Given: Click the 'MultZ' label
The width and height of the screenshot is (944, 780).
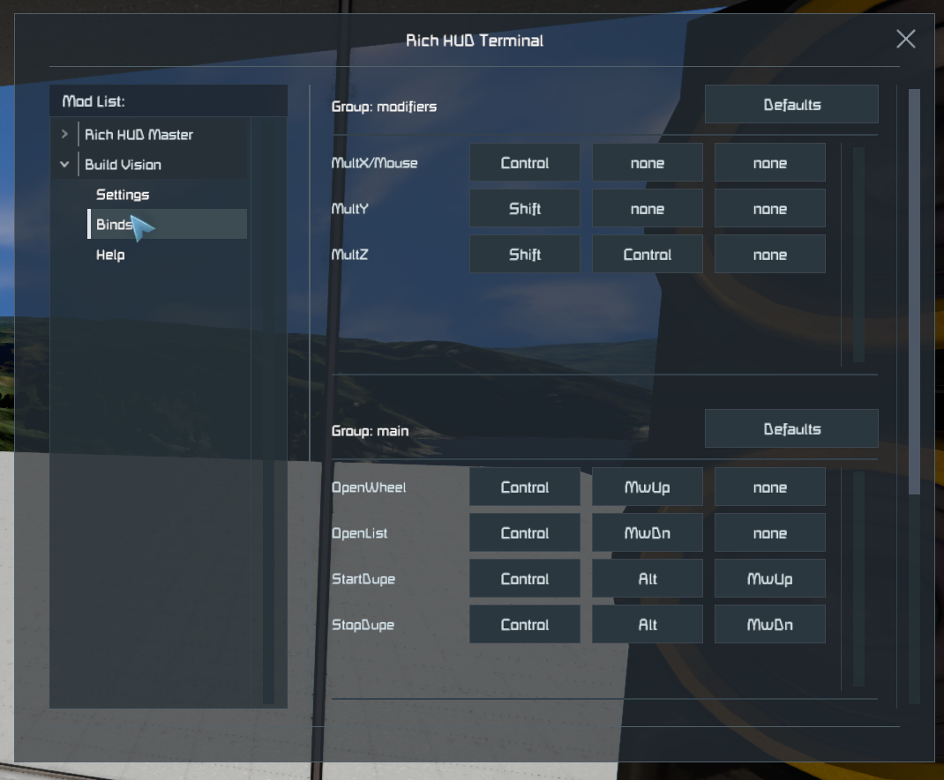Looking at the screenshot, I should [x=349, y=254].
